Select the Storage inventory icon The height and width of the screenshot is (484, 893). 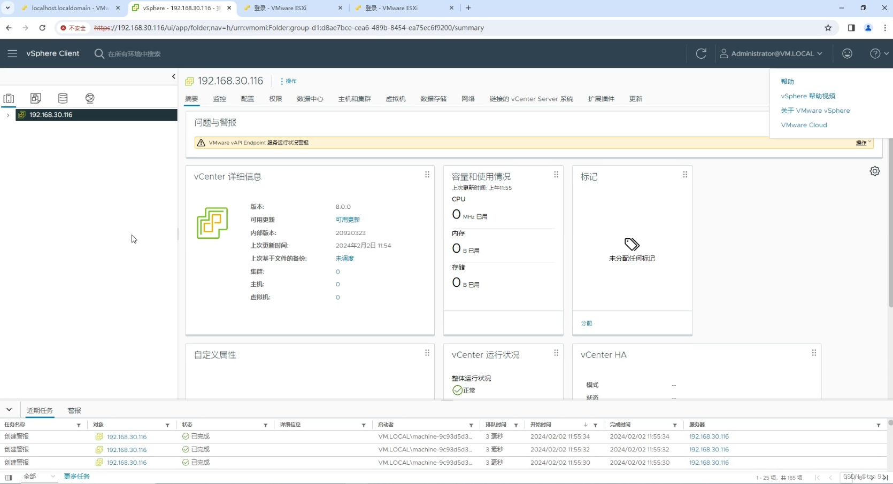click(63, 98)
